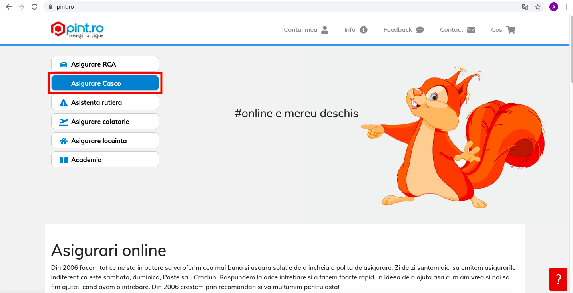573x293 pixels.
Task: Open the shopping cart icon
Action: click(511, 30)
